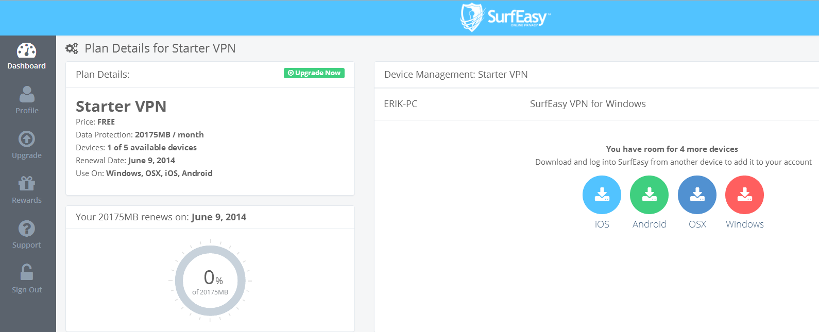Click 'Plan Details for Starter VPN' page title
The height and width of the screenshot is (332, 819).
tap(160, 48)
